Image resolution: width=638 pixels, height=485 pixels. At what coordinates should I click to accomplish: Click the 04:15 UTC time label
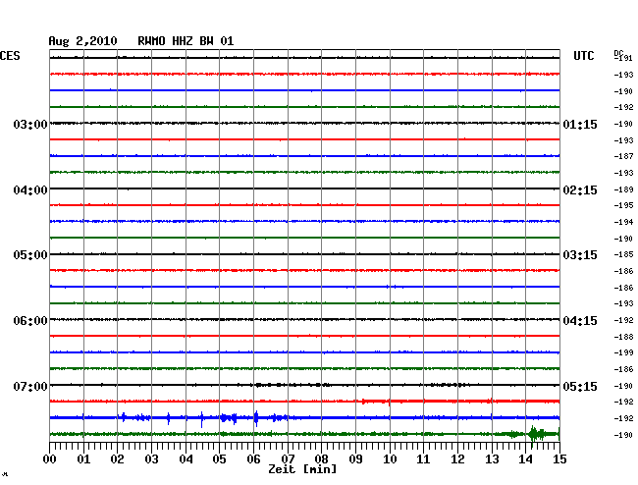pos(580,321)
